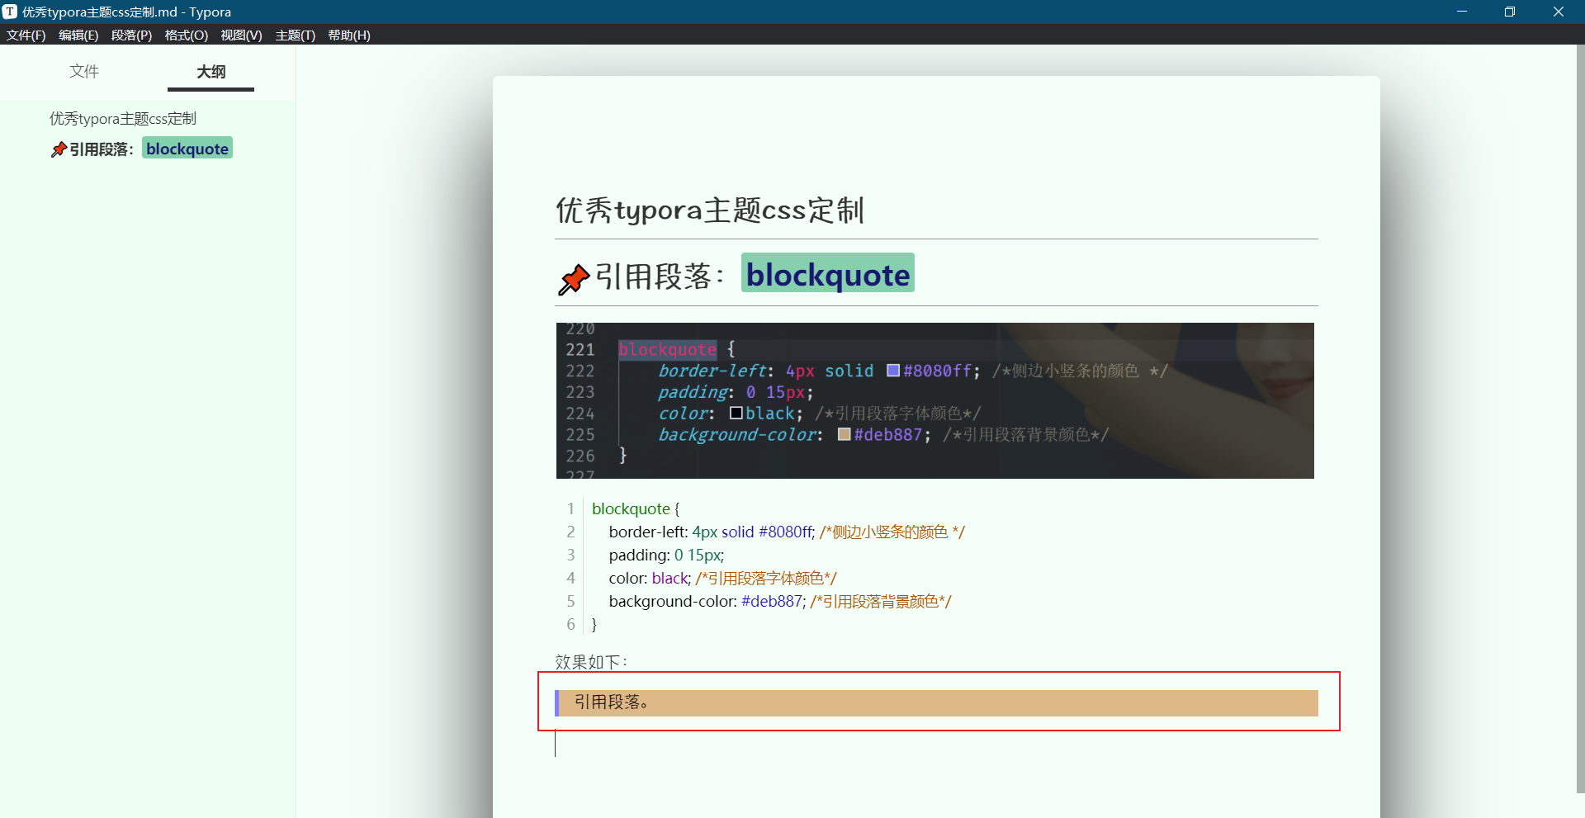Open the 段落(P) menu
Image resolution: width=1585 pixels, height=818 pixels.
131,35
